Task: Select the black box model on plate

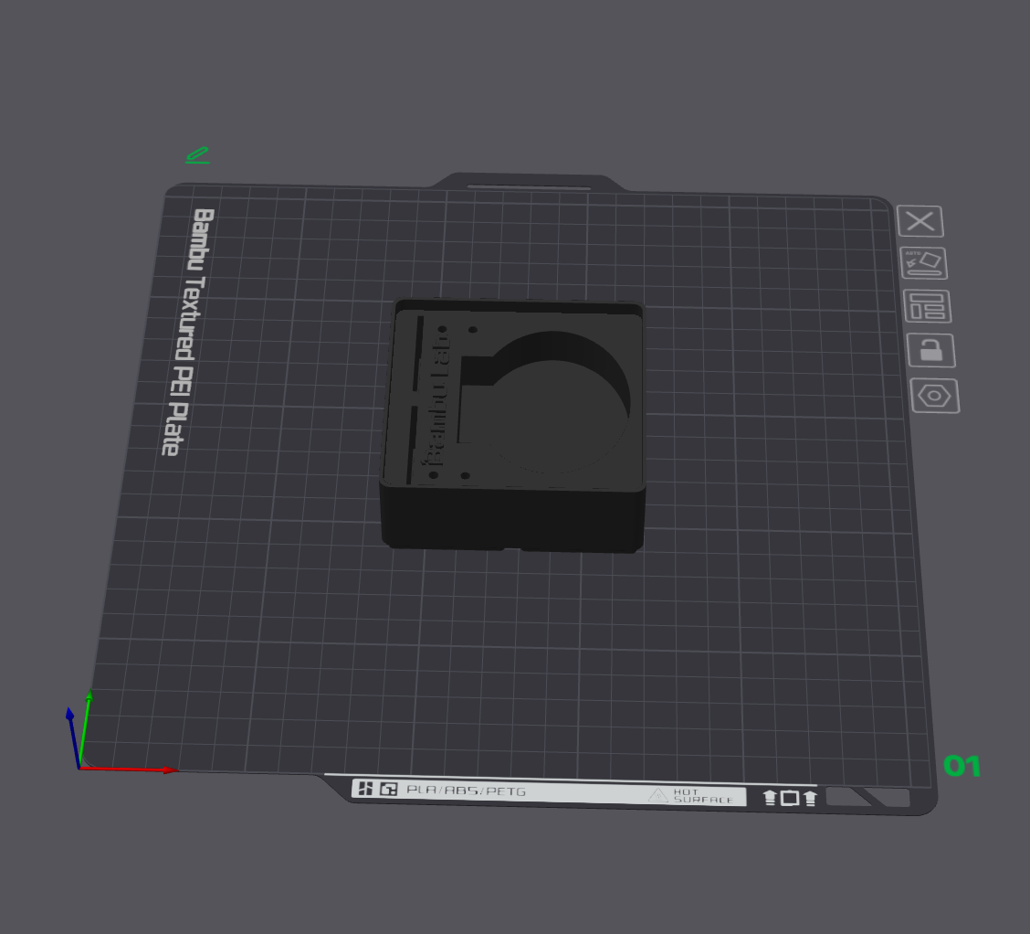Action: pyautogui.click(x=513, y=425)
